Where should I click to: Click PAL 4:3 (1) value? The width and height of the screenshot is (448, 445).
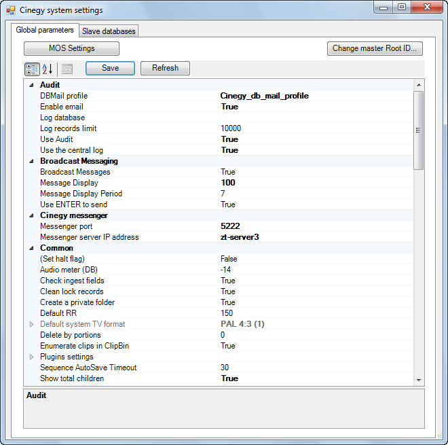[x=242, y=324]
